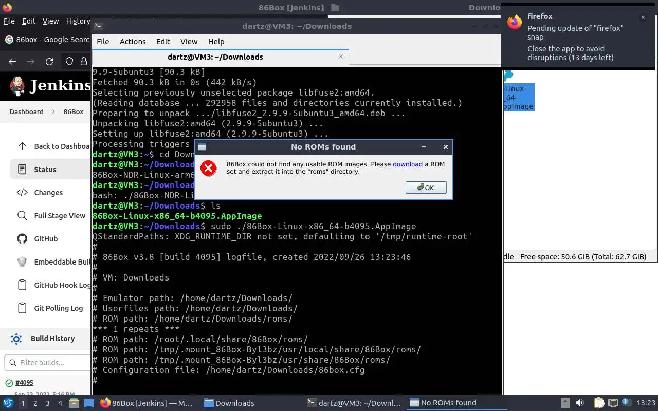Open the terminal View menu
Image resolution: width=658 pixels, height=411 pixels.
point(189,42)
